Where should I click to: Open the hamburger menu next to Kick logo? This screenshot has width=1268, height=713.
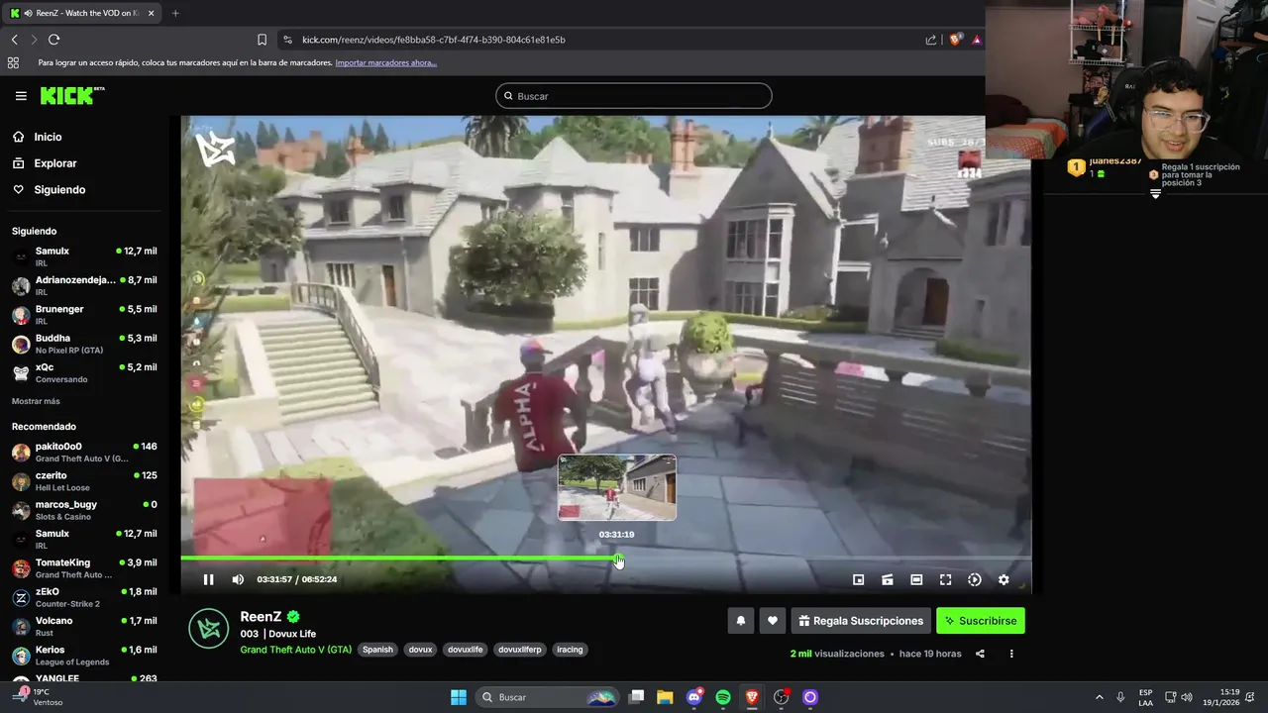tap(21, 96)
